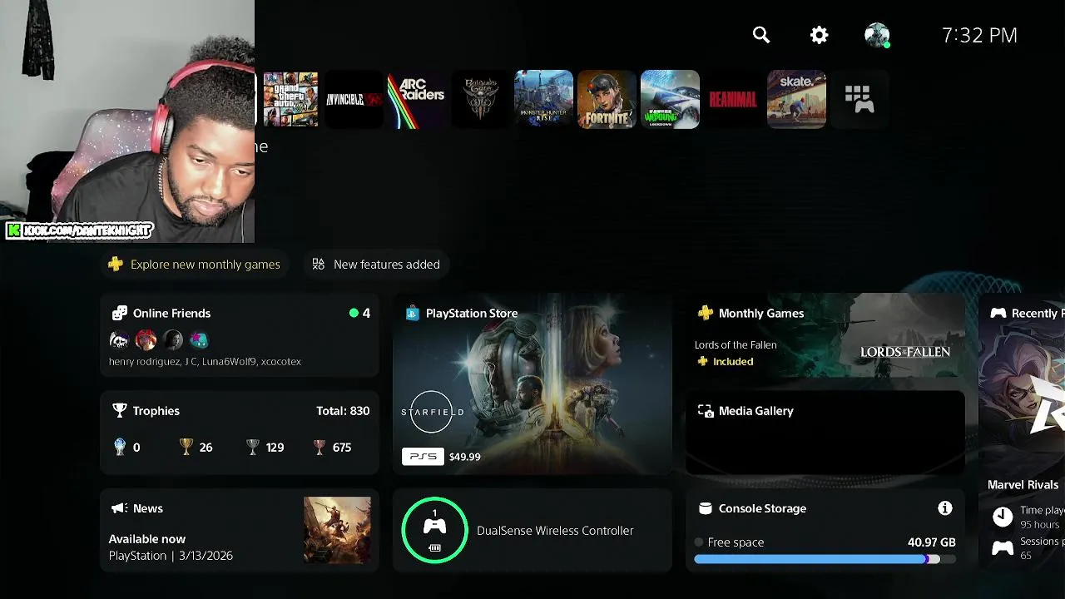Viewport: 1065px width, 599px height.
Task: Click the PlayStation Store bag icon
Action: coord(412,314)
